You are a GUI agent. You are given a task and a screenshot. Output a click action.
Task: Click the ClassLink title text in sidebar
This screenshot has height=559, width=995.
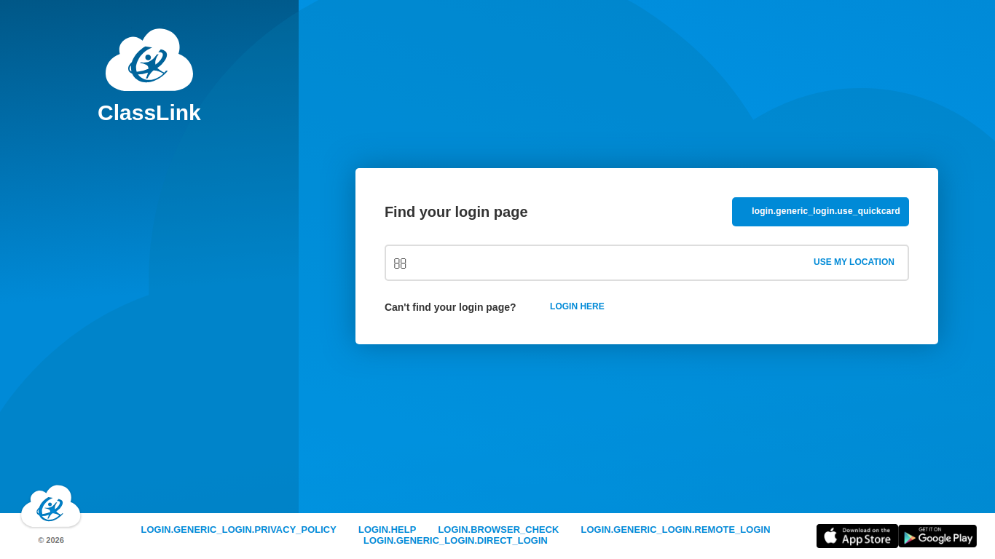(149, 113)
